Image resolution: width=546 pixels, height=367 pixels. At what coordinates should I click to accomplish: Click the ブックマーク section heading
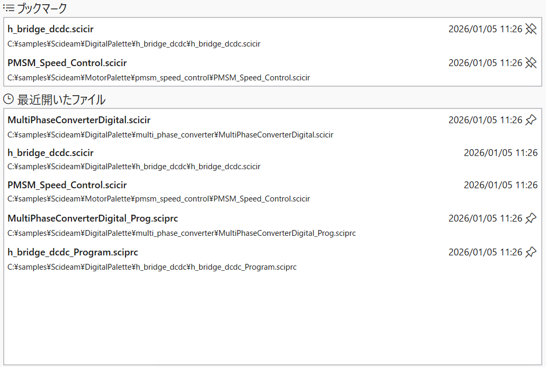pyautogui.click(x=42, y=8)
